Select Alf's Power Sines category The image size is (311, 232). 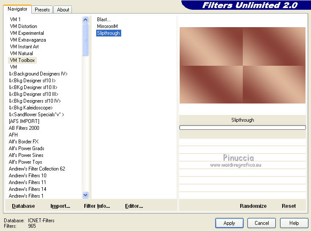(26, 155)
